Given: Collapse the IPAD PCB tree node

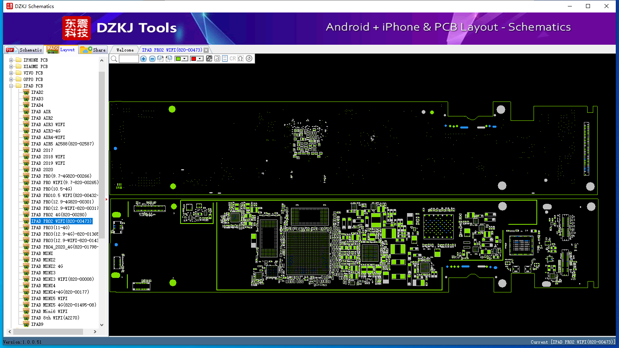Looking at the screenshot, I should (x=11, y=86).
